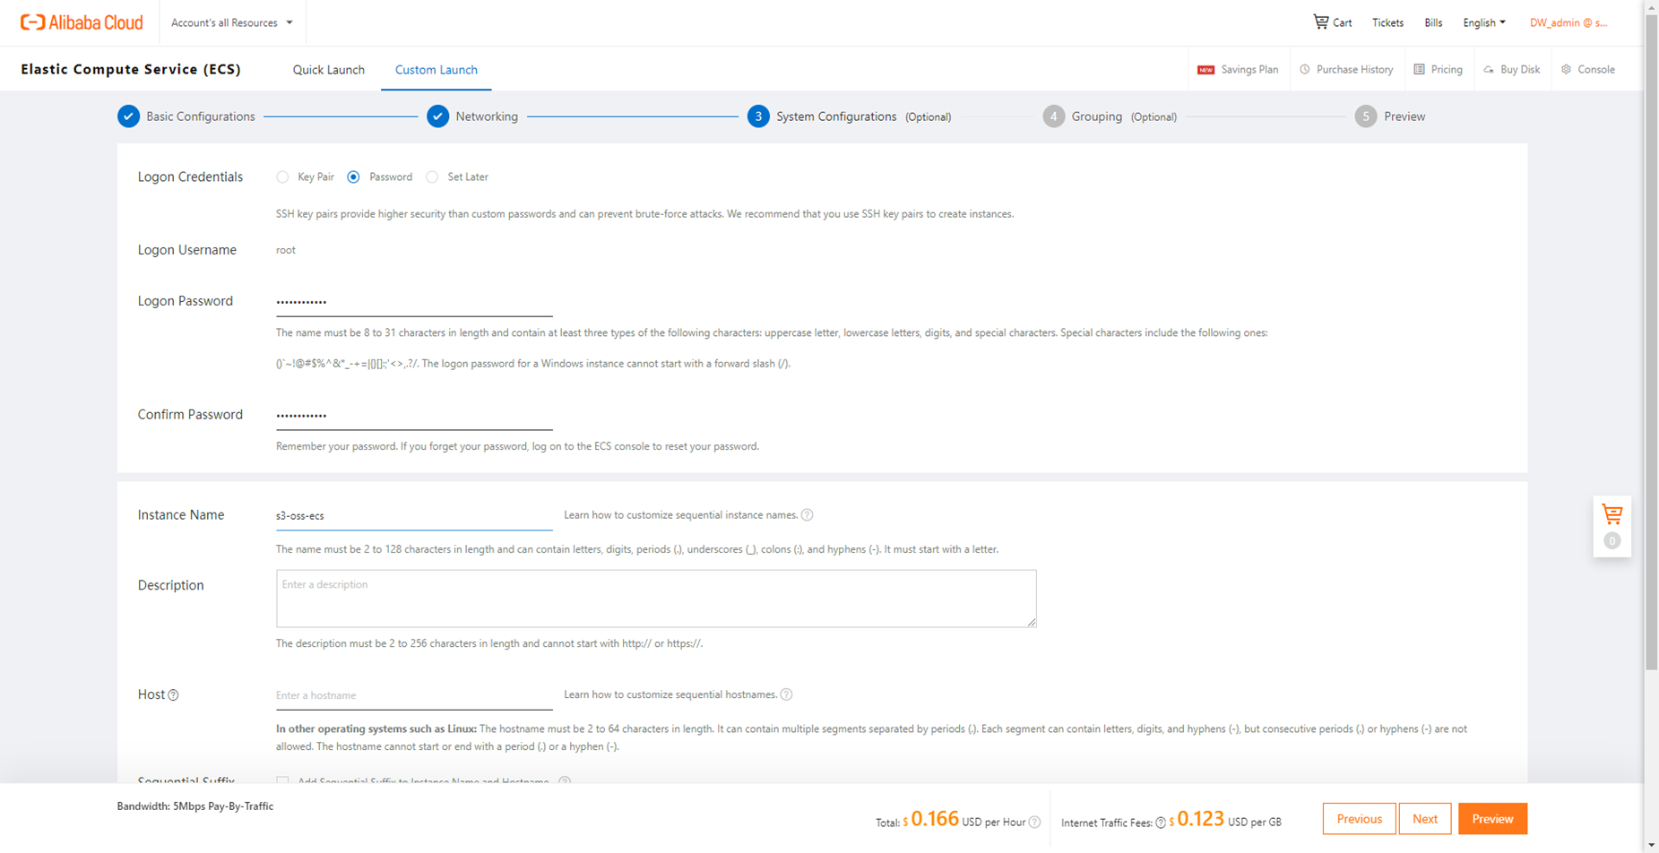Click help icon beside Total hourly price
This screenshot has height=853, width=1659.
click(1035, 822)
